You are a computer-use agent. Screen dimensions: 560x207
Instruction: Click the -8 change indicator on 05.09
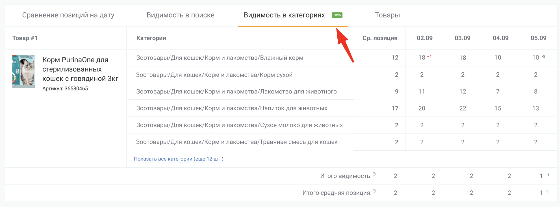[x=543, y=57]
